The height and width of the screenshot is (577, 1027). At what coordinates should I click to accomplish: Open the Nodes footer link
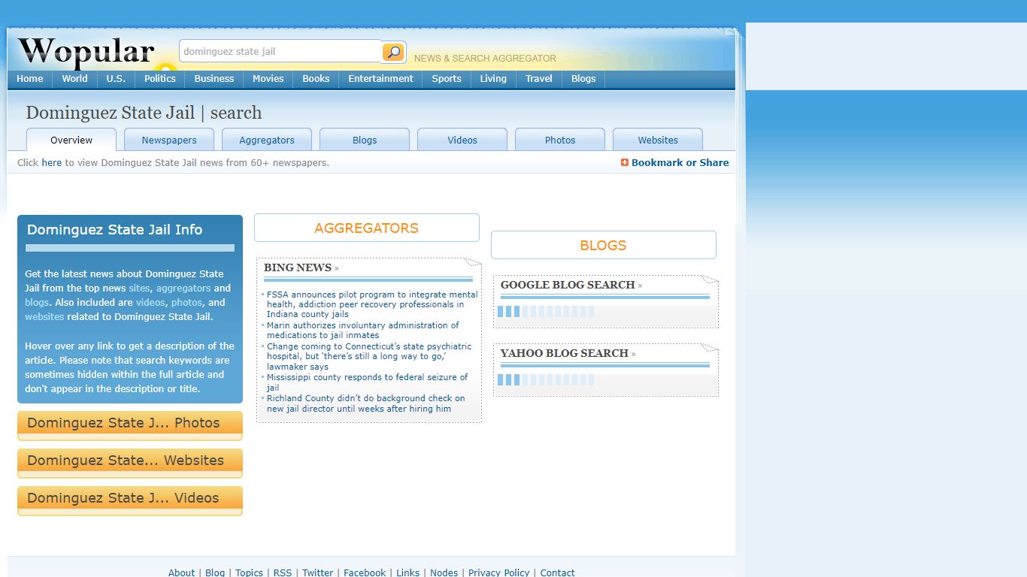[x=444, y=572]
